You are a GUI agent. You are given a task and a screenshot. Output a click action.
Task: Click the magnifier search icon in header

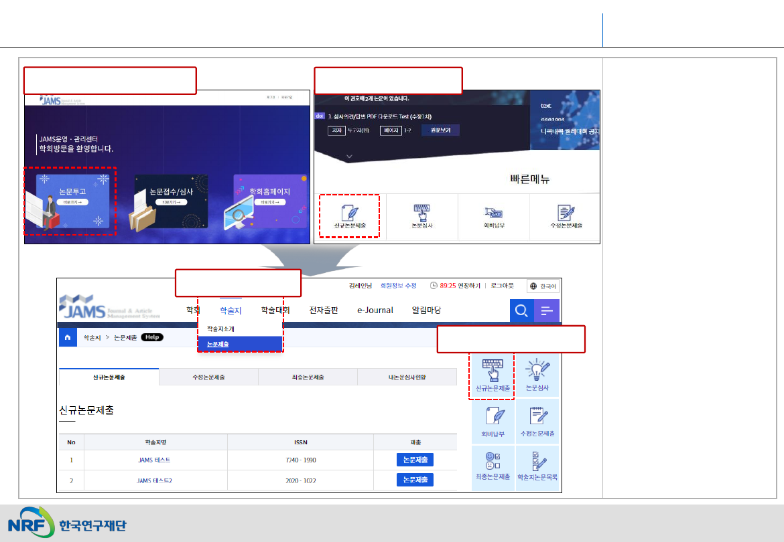point(521,310)
